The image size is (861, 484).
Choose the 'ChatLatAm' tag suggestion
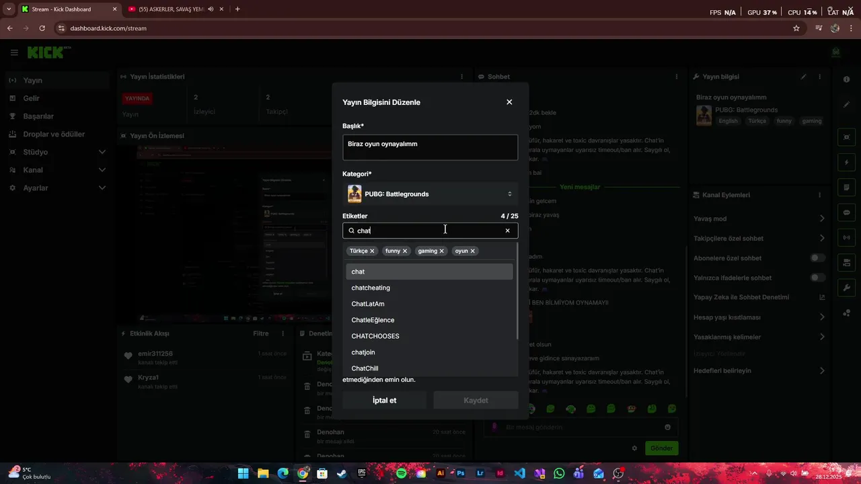click(x=429, y=304)
